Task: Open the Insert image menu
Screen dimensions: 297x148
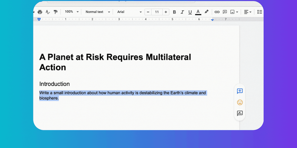Action: point(234,12)
